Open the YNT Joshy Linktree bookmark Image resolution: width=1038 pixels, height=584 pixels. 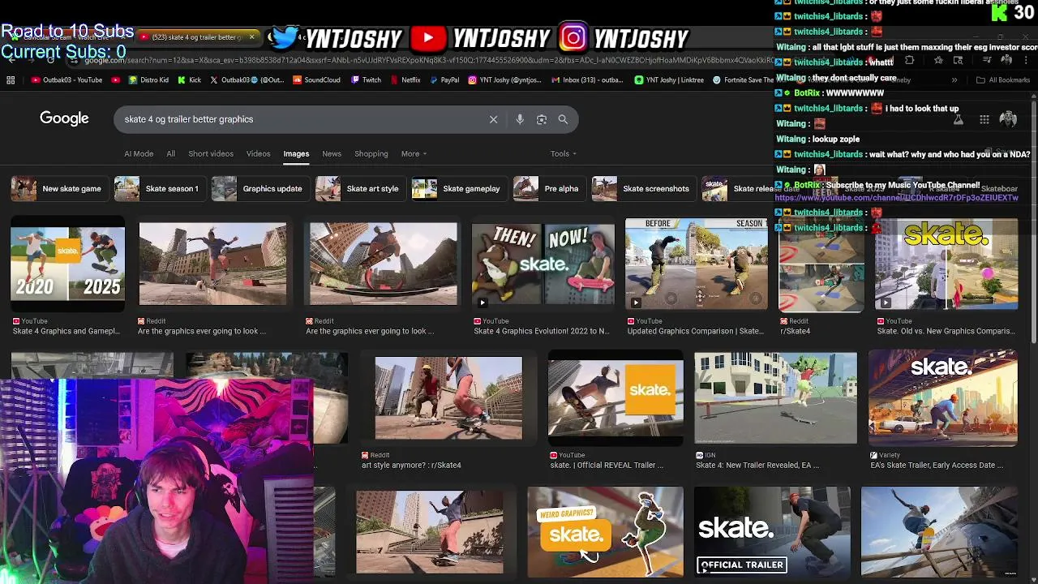[669, 80]
